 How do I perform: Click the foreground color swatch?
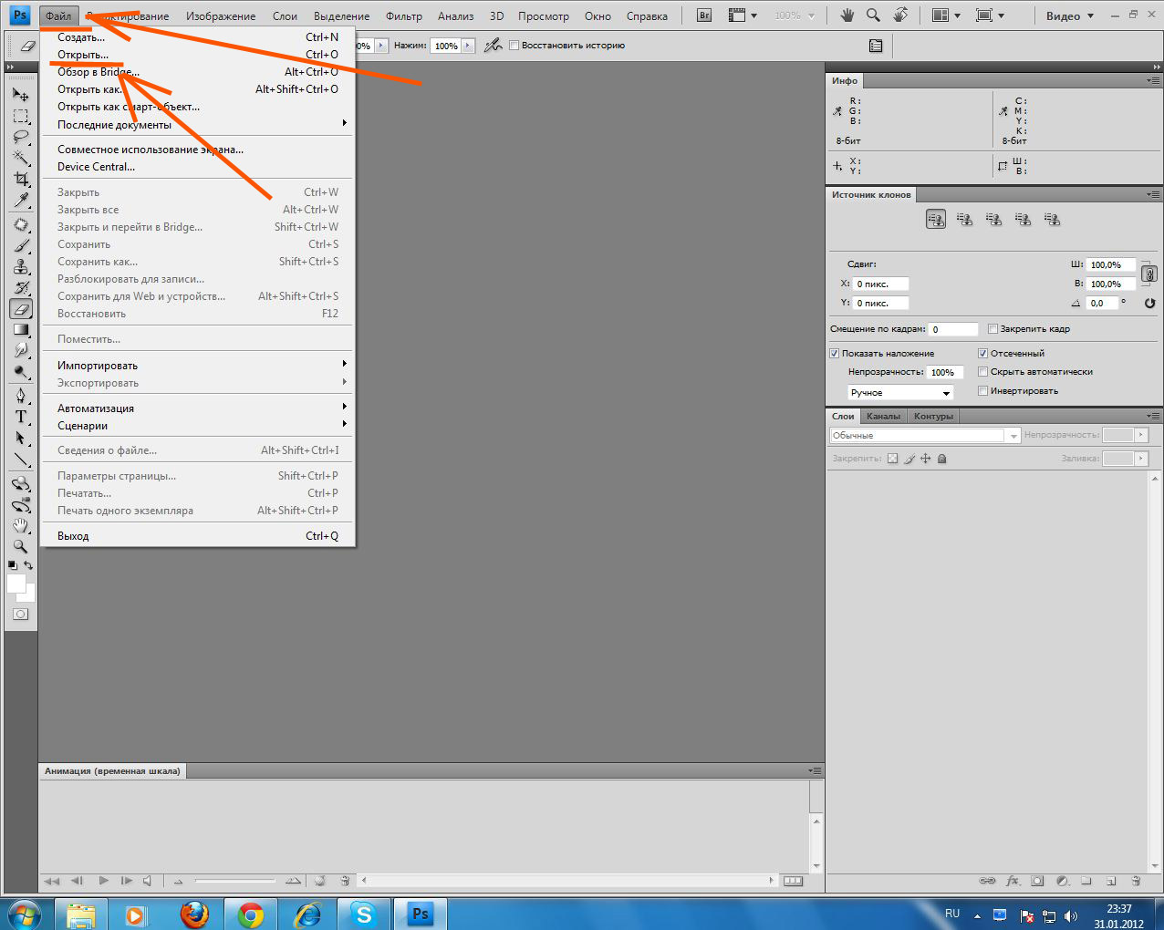click(x=16, y=584)
